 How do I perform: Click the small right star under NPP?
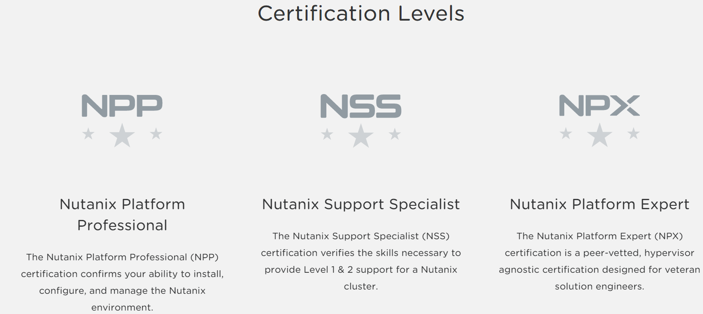[156, 134]
